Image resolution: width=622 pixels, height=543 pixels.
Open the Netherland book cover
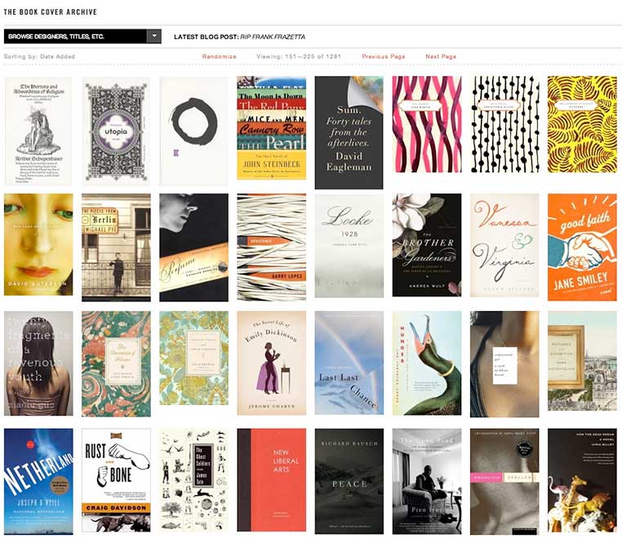point(38,481)
